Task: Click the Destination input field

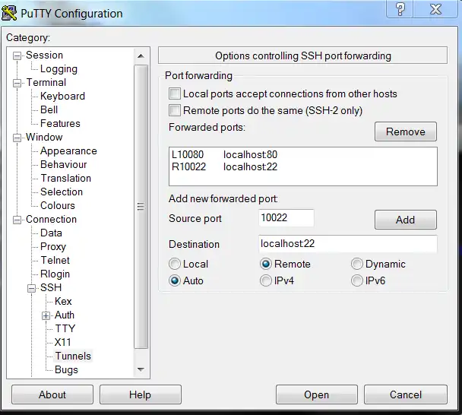Action: (348, 244)
